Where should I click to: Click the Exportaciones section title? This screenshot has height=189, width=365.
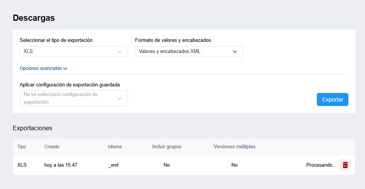(33, 128)
